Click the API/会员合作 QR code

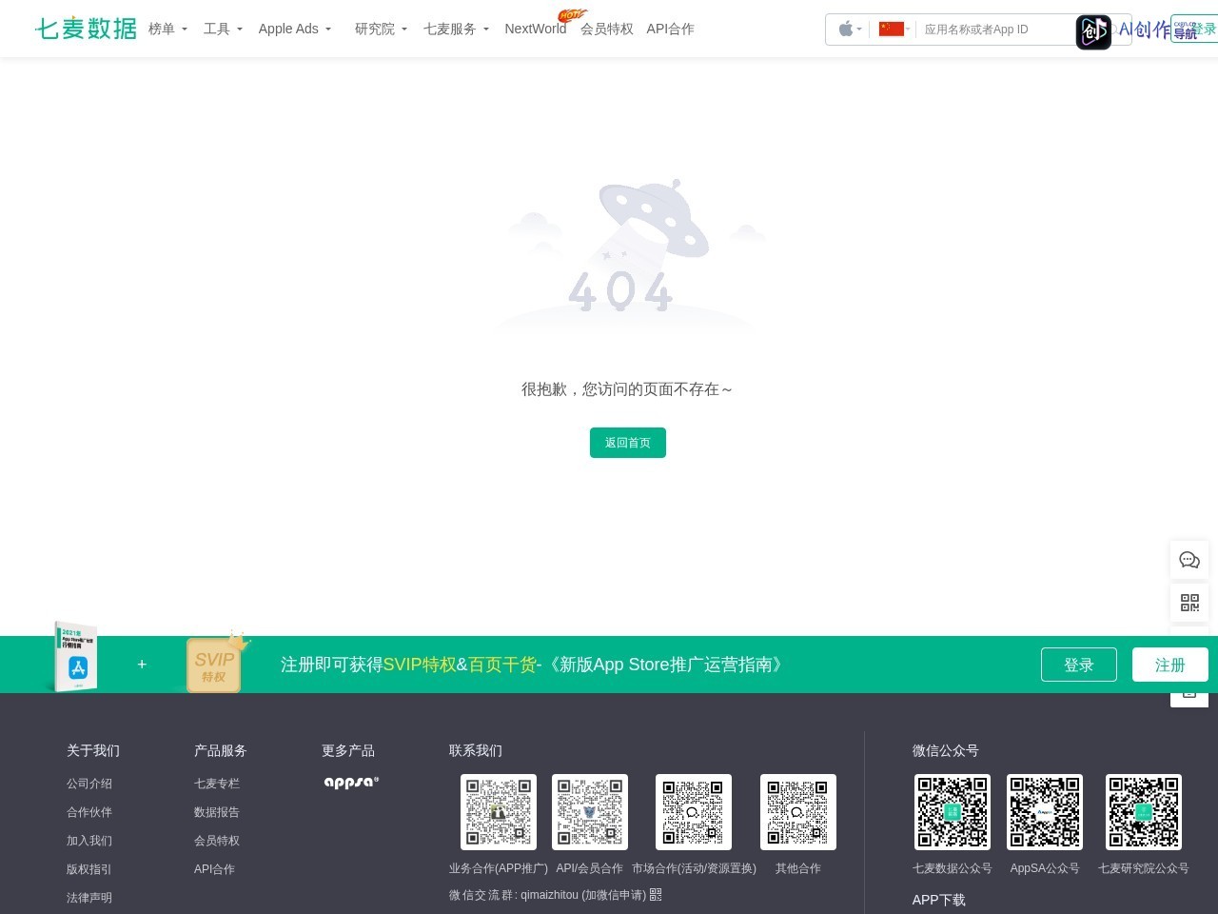click(590, 812)
